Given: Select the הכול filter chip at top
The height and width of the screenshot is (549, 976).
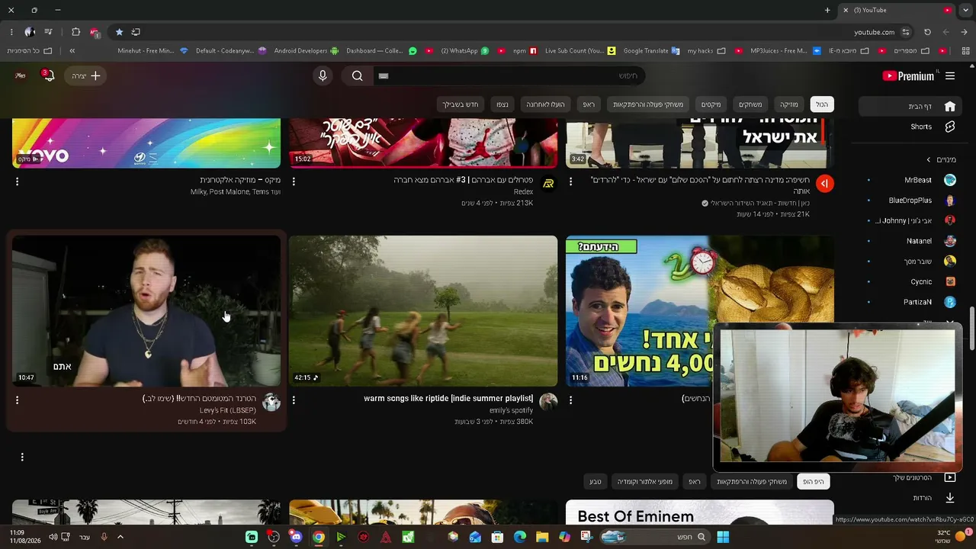Looking at the screenshot, I should (821, 104).
